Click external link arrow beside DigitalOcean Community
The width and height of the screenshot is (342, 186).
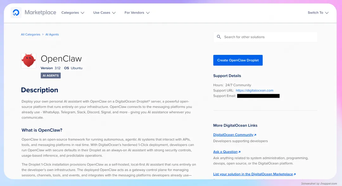tap(255, 135)
